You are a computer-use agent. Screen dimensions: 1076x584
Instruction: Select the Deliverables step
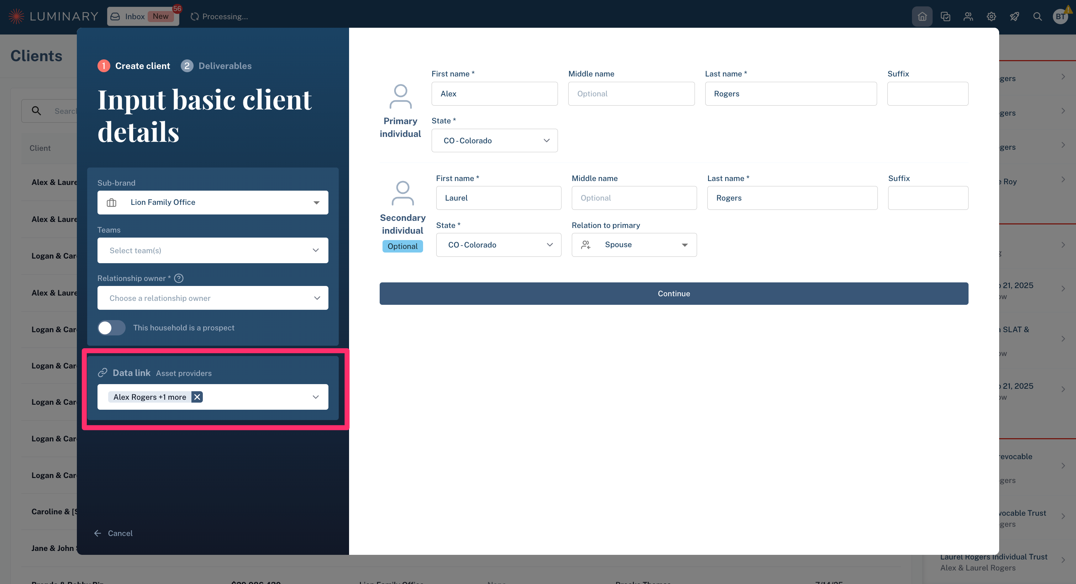tap(216, 65)
